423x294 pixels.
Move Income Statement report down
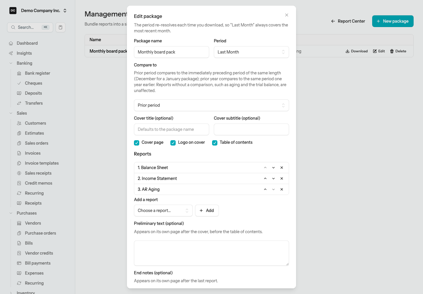coord(273,178)
